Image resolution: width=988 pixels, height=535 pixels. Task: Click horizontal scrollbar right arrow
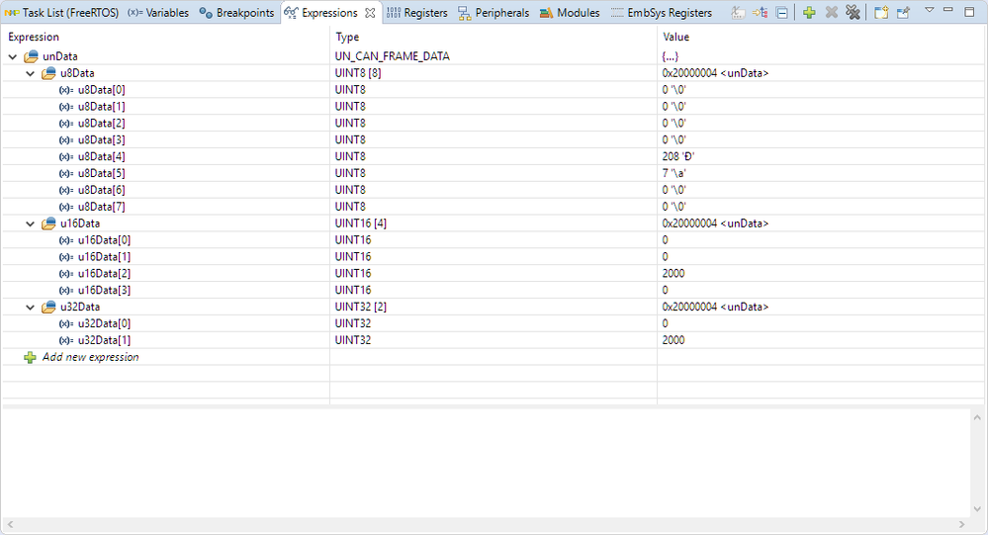pos(961,524)
